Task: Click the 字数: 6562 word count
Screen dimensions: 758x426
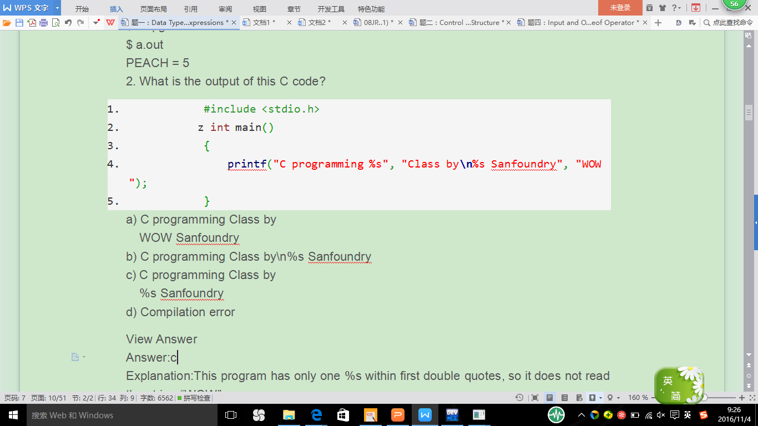Action: click(156, 398)
